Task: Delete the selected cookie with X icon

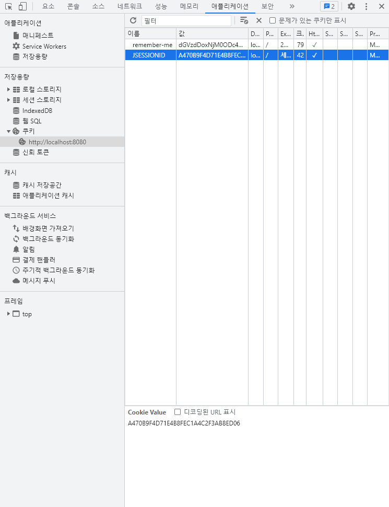Action: tap(259, 20)
